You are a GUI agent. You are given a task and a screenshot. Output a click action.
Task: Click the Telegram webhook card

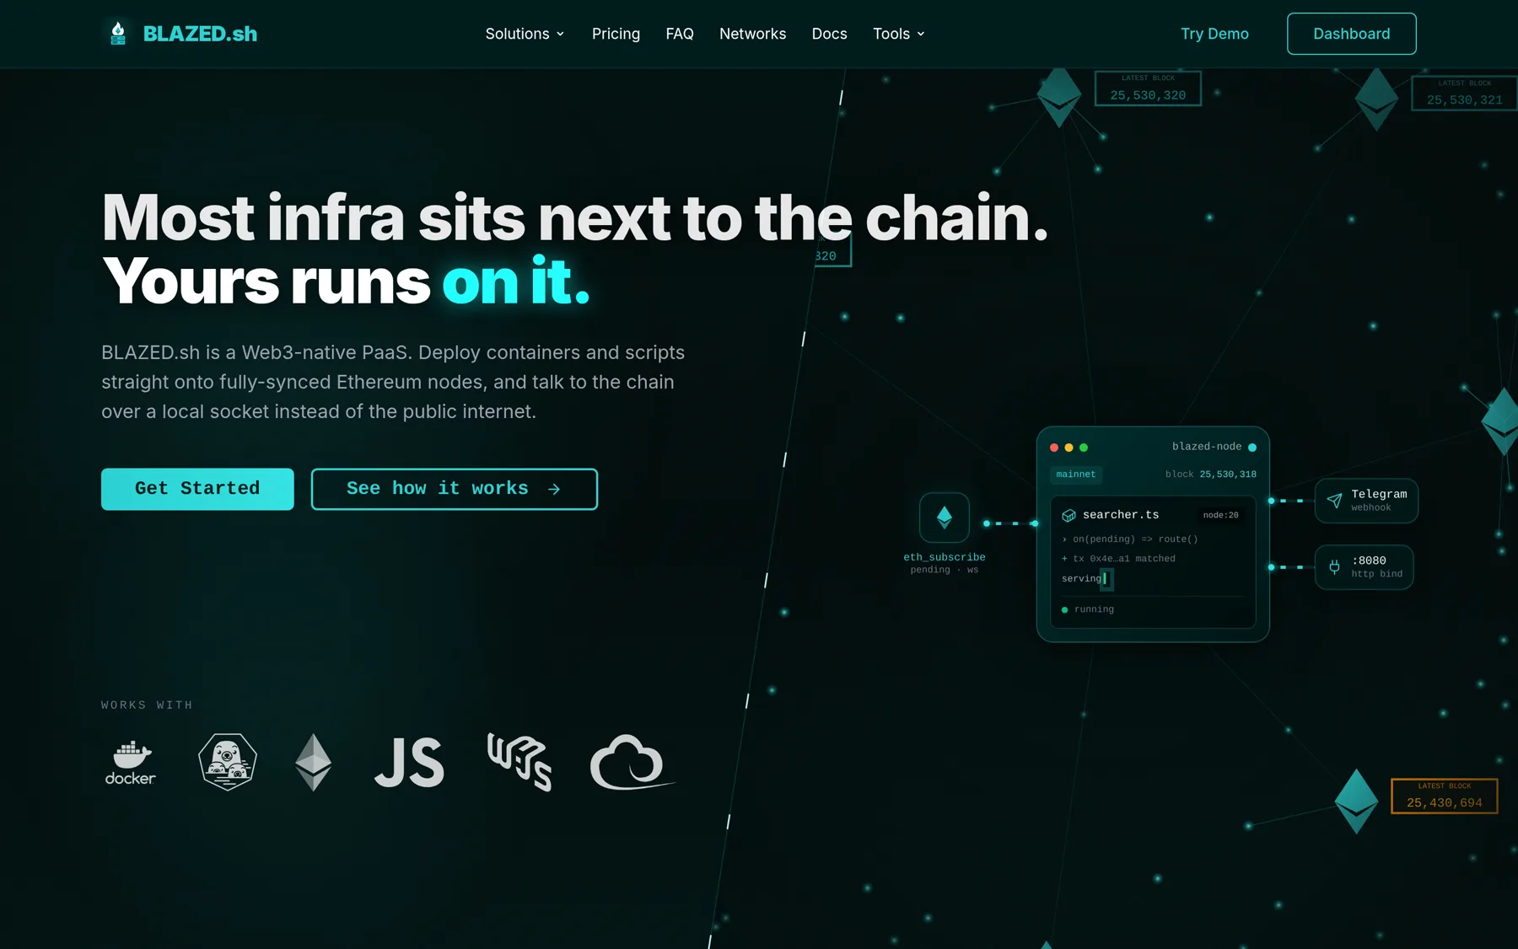[x=1366, y=501]
